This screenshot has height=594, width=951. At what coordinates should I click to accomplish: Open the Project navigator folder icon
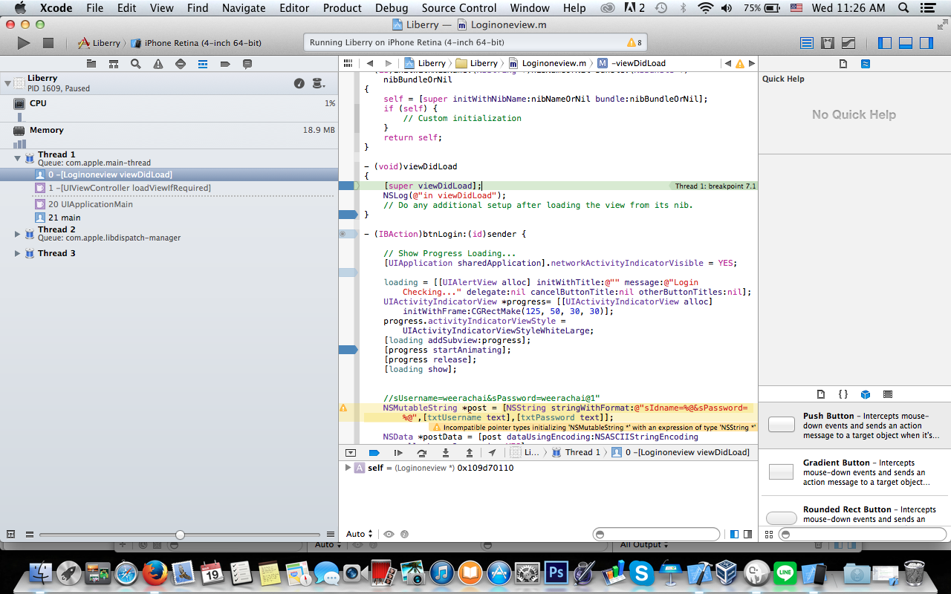click(x=91, y=64)
